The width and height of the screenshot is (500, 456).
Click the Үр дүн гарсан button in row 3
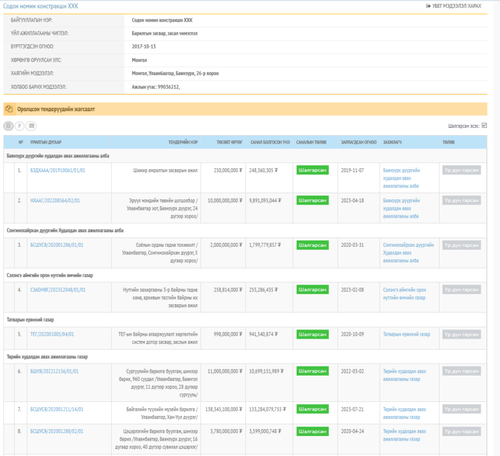point(461,245)
